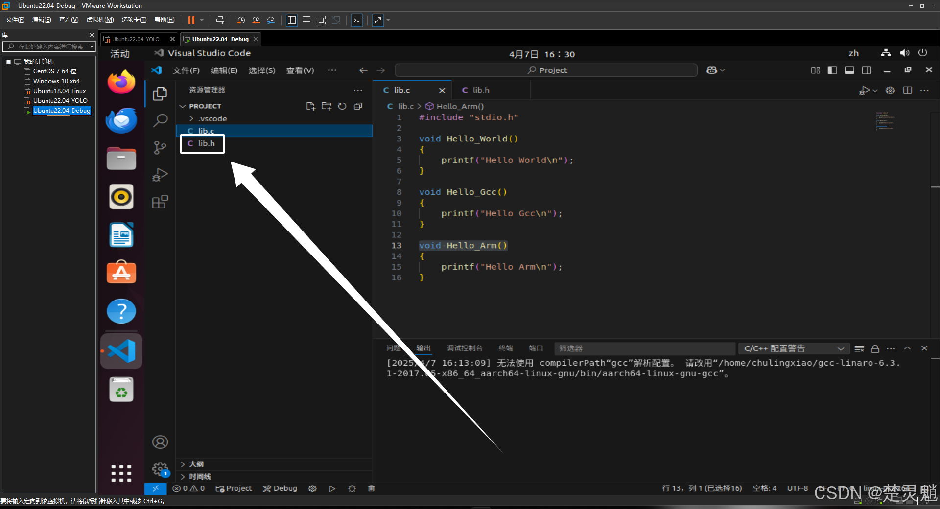Click Project command center search box
This screenshot has height=509, width=940.
coord(546,70)
